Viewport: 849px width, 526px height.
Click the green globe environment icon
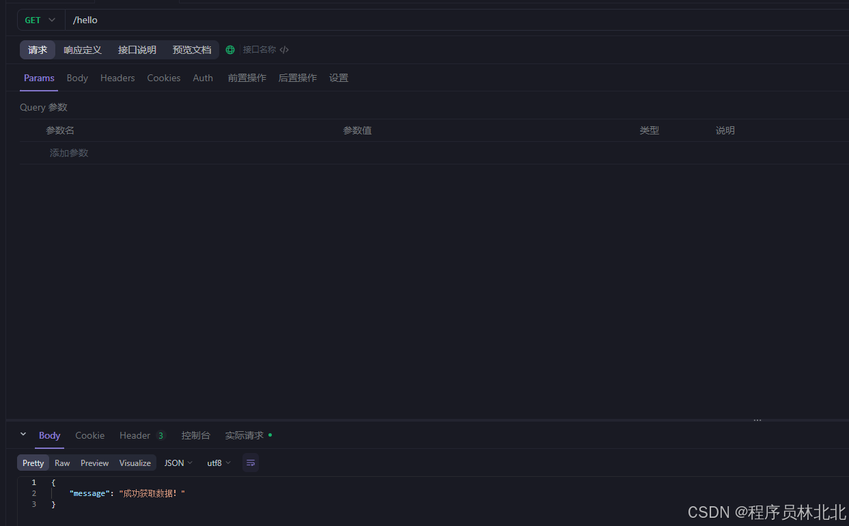pos(230,50)
